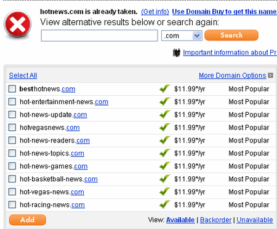Click green checkmark for hot-news-games.com
Screen dimensions: 277x229
[165, 166]
